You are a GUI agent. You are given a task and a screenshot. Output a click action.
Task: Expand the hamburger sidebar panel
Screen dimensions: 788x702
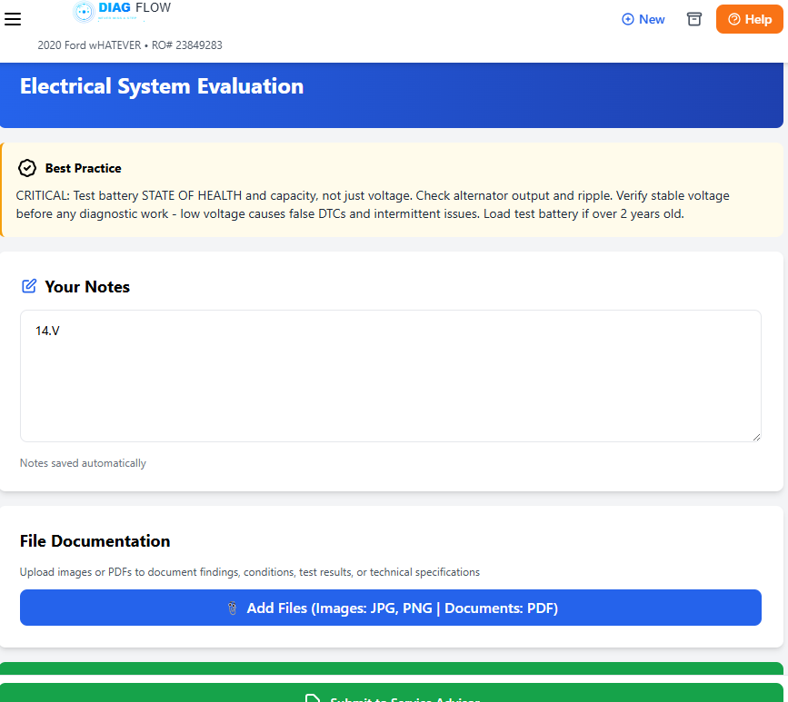point(13,19)
